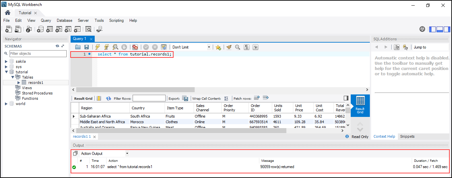Toggle word wrapping in editor

tap(255, 47)
